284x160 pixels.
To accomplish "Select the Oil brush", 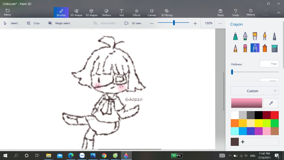I will (255, 36).
